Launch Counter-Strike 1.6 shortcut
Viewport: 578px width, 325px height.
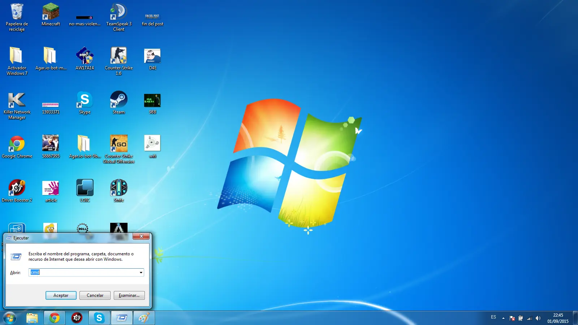[118, 61]
